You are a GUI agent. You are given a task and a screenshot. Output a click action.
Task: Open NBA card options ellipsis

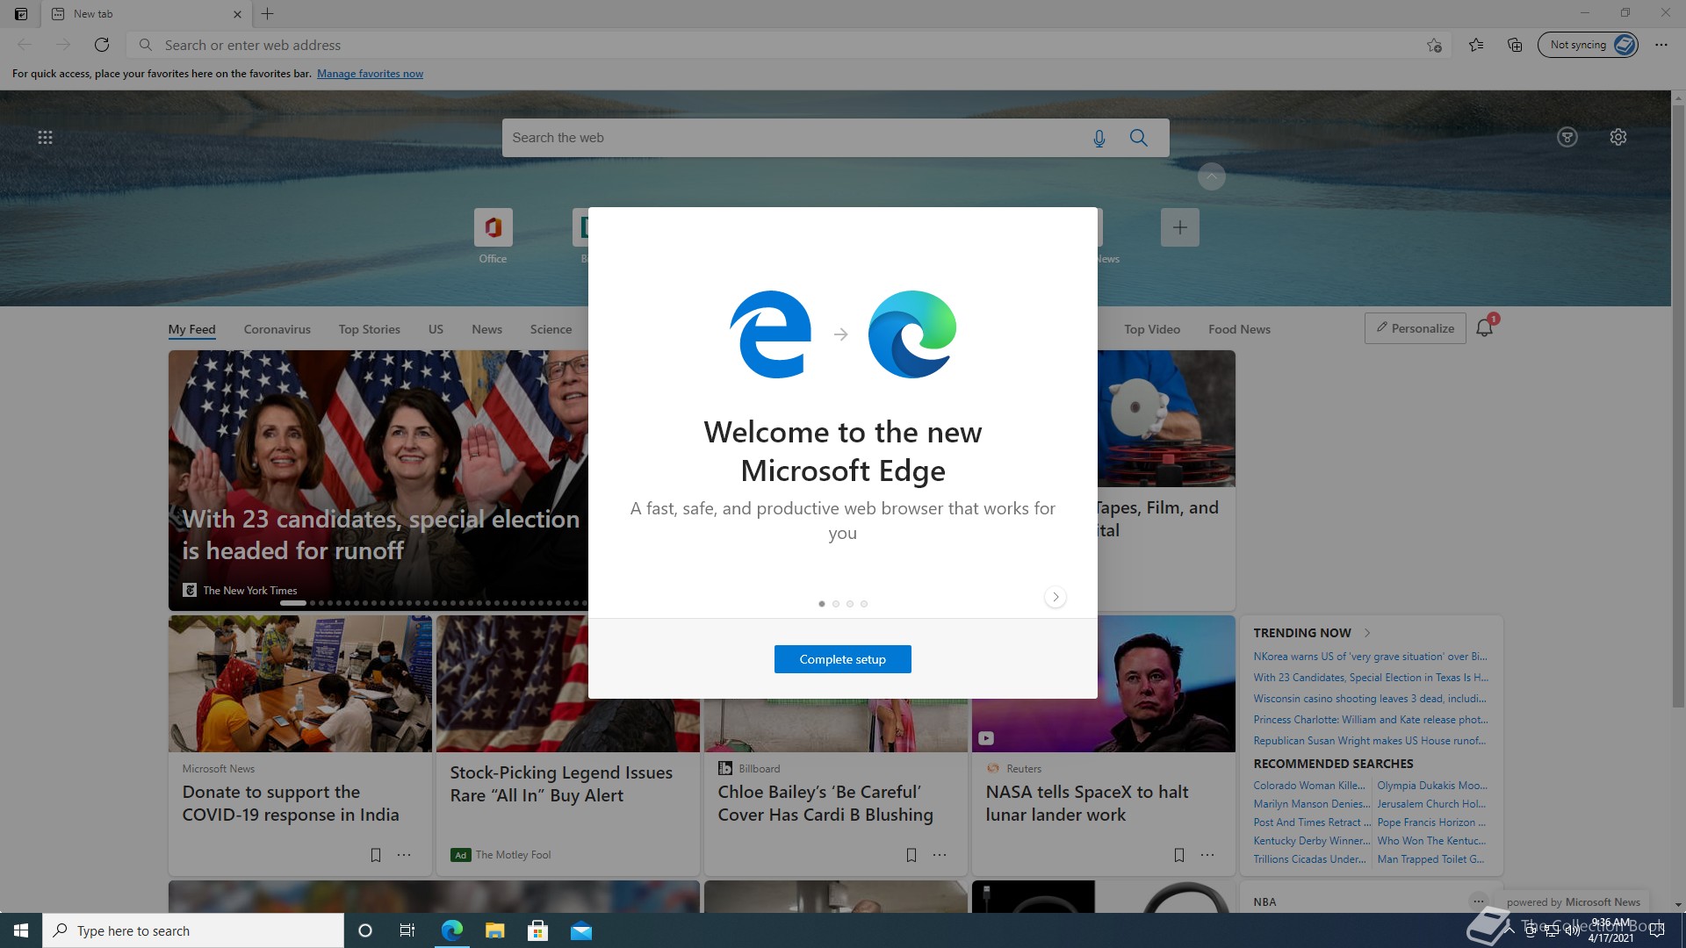tap(1479, 901)
